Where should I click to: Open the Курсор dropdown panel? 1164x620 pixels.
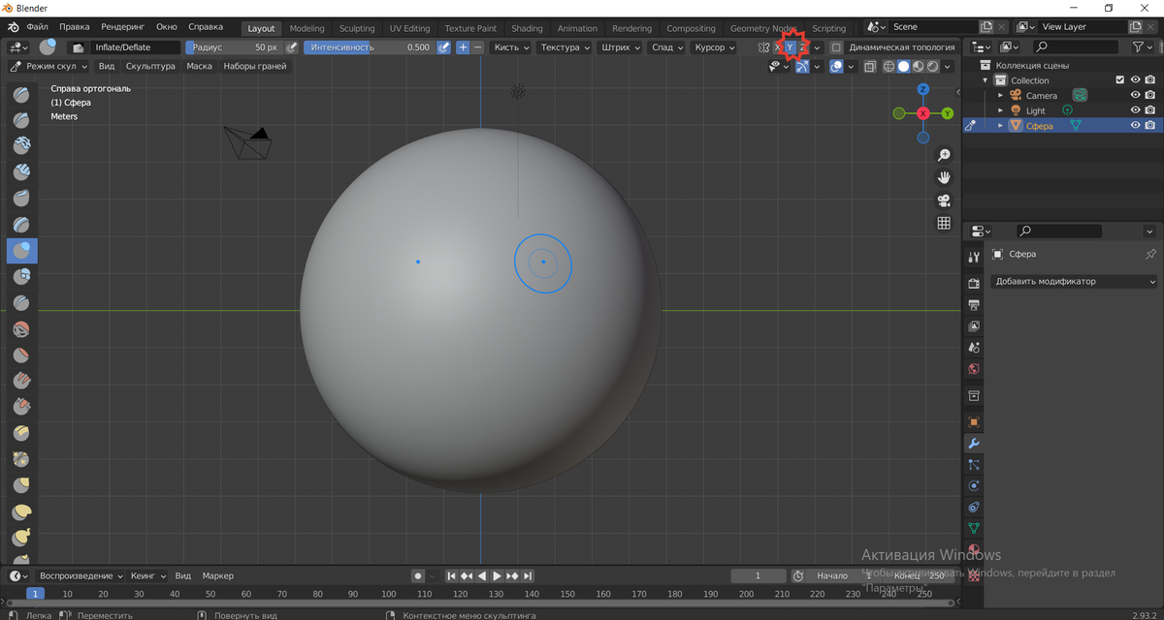[715, 47]
